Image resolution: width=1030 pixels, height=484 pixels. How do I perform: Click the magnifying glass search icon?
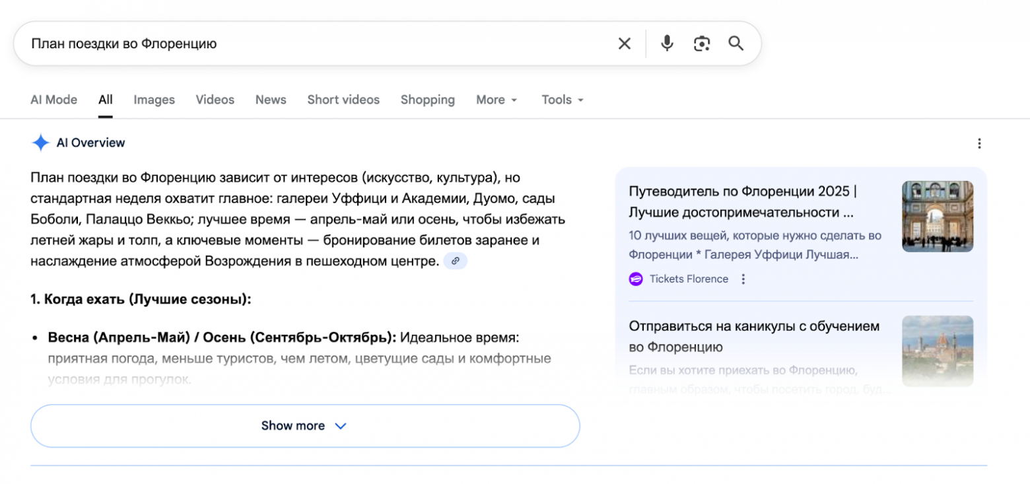[x=736, y=44]
